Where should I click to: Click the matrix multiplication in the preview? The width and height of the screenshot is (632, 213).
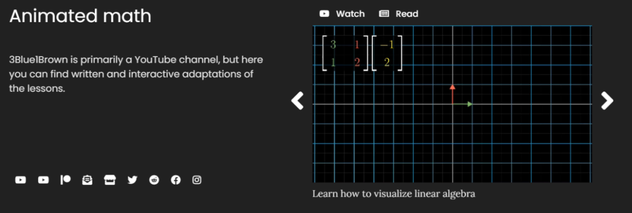pyautogui.click(x=362, y=53)
